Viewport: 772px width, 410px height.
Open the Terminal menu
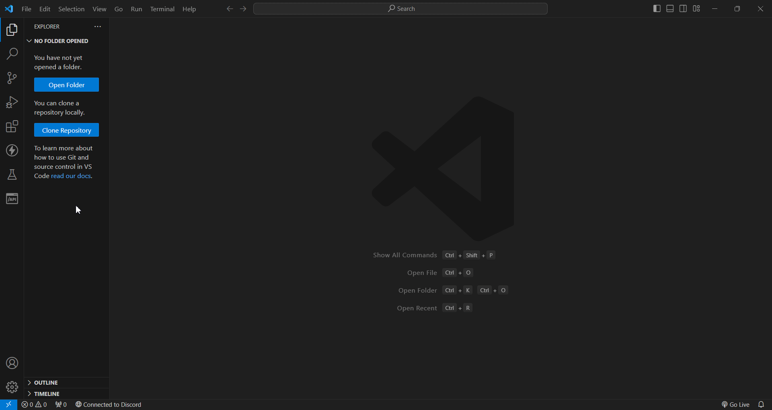coord(162,9)
